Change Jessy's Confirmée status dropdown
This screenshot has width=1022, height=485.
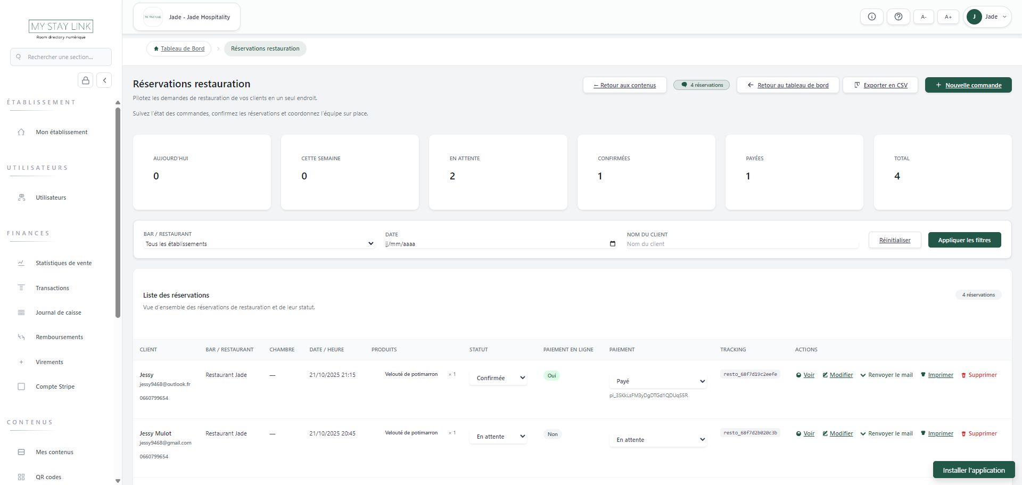498,377
